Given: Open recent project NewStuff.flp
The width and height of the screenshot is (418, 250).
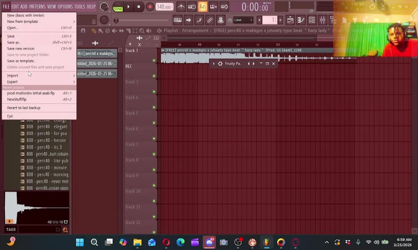Looking at the screenshot, I should point(39,99).
